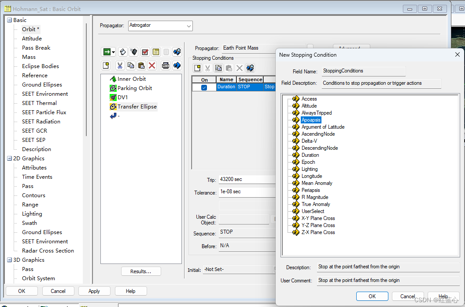The width and height of the screenshot is (465, 307).
Task: Open the Radar Cross Section page
Action: click(48, 251)
